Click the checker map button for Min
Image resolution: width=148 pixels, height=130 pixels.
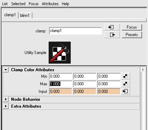(x=125, y=76)
